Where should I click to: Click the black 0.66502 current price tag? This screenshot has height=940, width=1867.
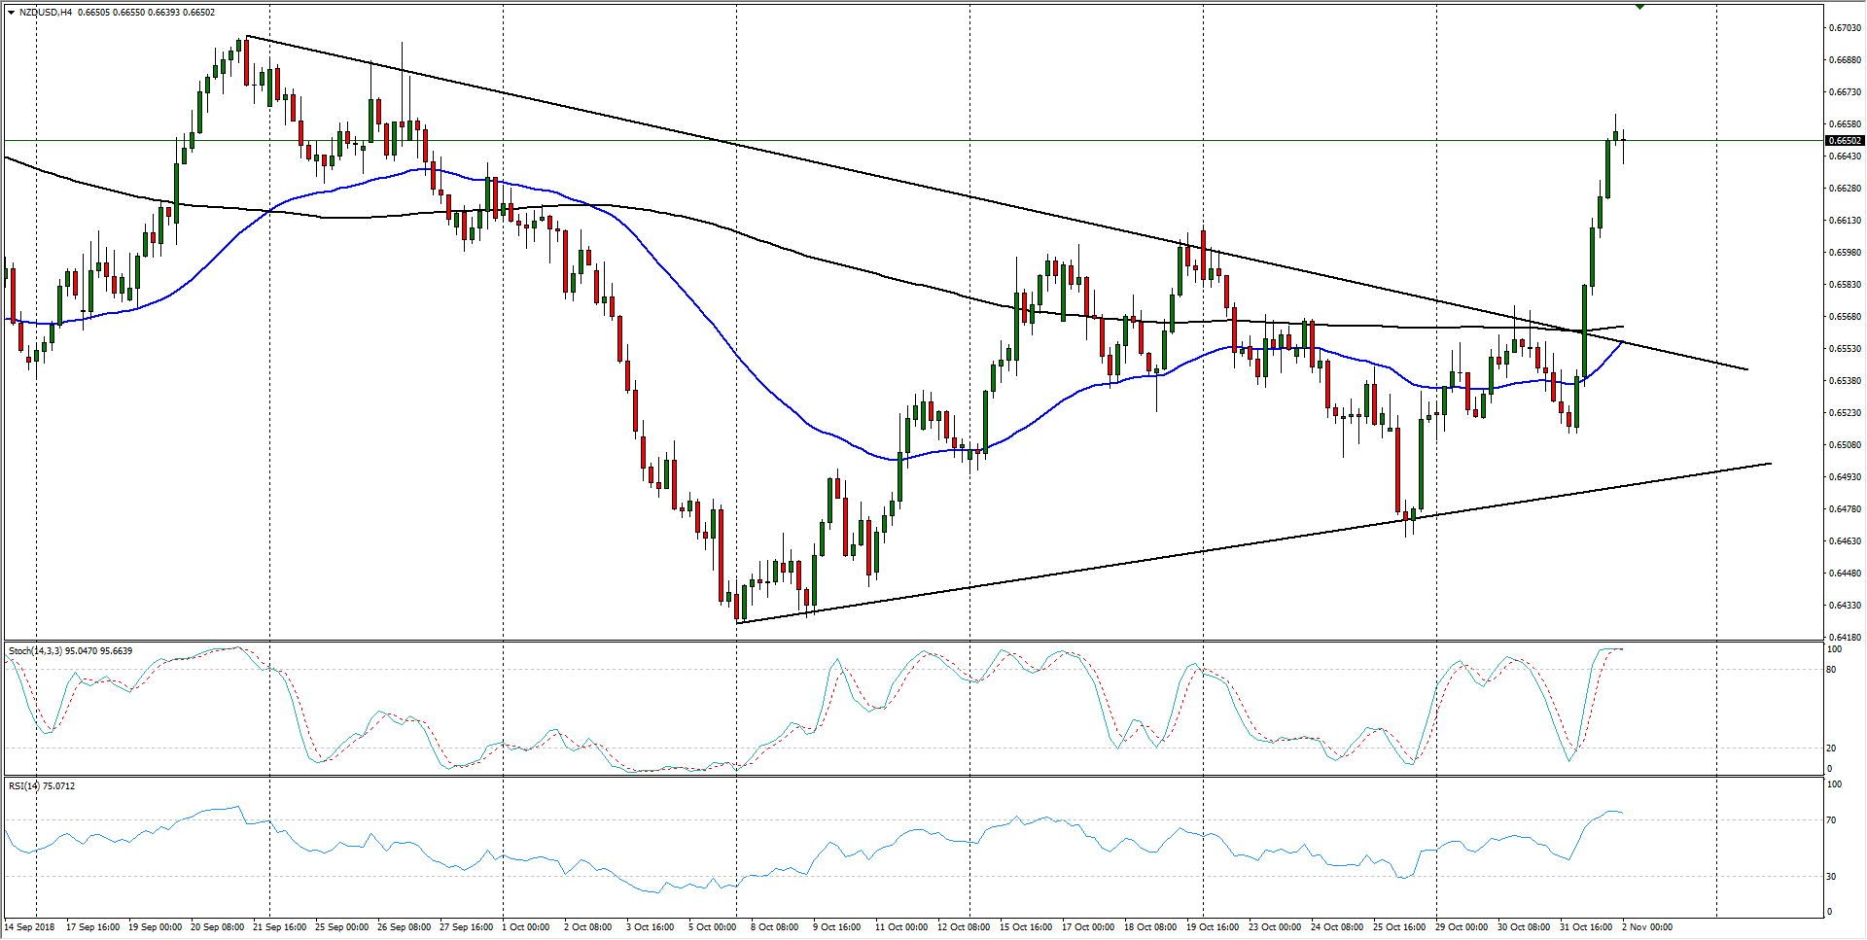1844,141
